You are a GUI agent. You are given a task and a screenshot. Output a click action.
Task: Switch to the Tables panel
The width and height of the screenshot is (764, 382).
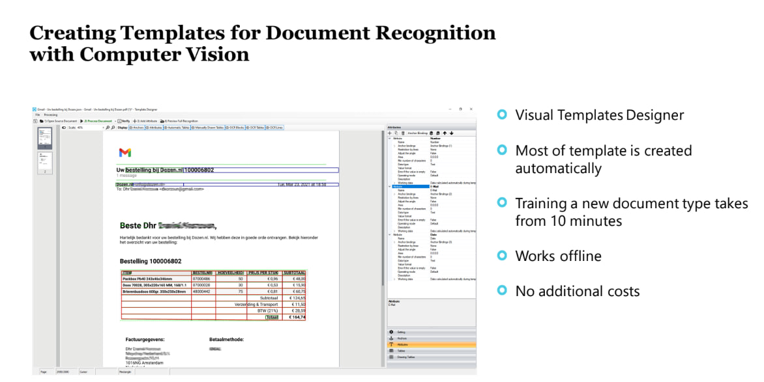(x=431, y=351)
